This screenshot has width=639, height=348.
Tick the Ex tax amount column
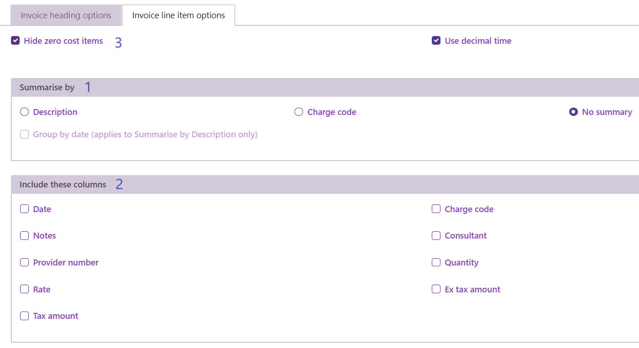tap(436, 289)
